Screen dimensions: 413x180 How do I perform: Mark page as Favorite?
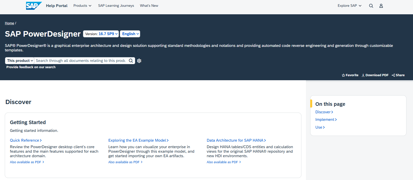point(350,75)
